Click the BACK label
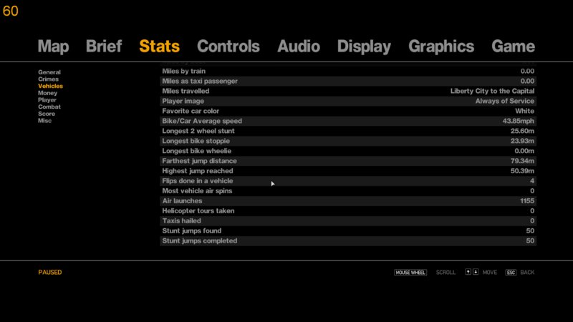573x322 pixels. coord(527,273)
